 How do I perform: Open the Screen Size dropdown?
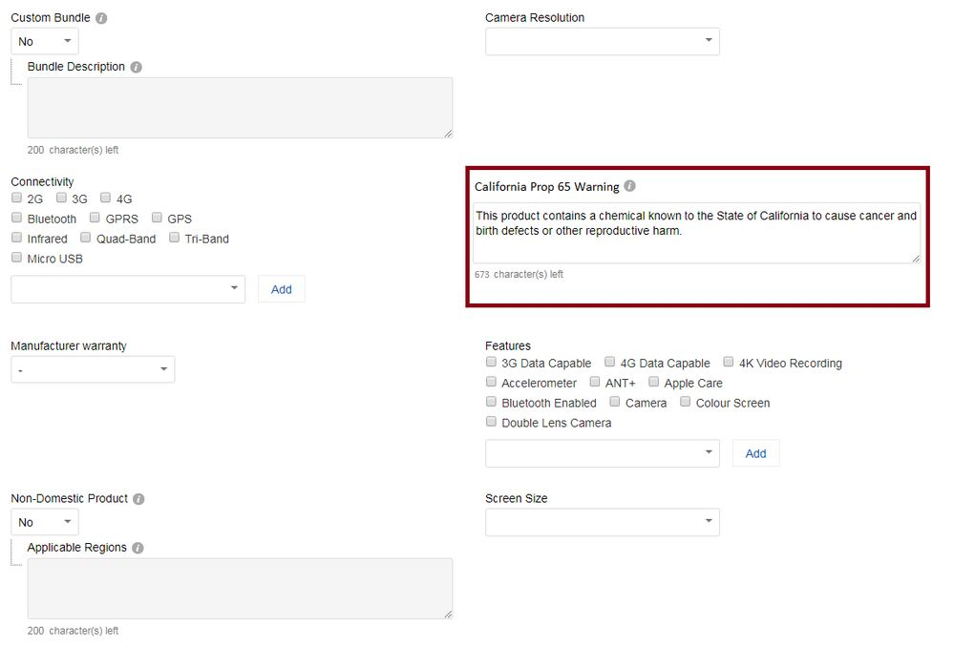[603, 522]
